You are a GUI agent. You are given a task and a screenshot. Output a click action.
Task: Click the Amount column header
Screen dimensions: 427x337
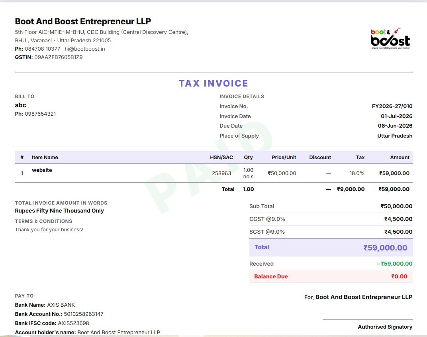pyautogui.click(x=400, y=157)
